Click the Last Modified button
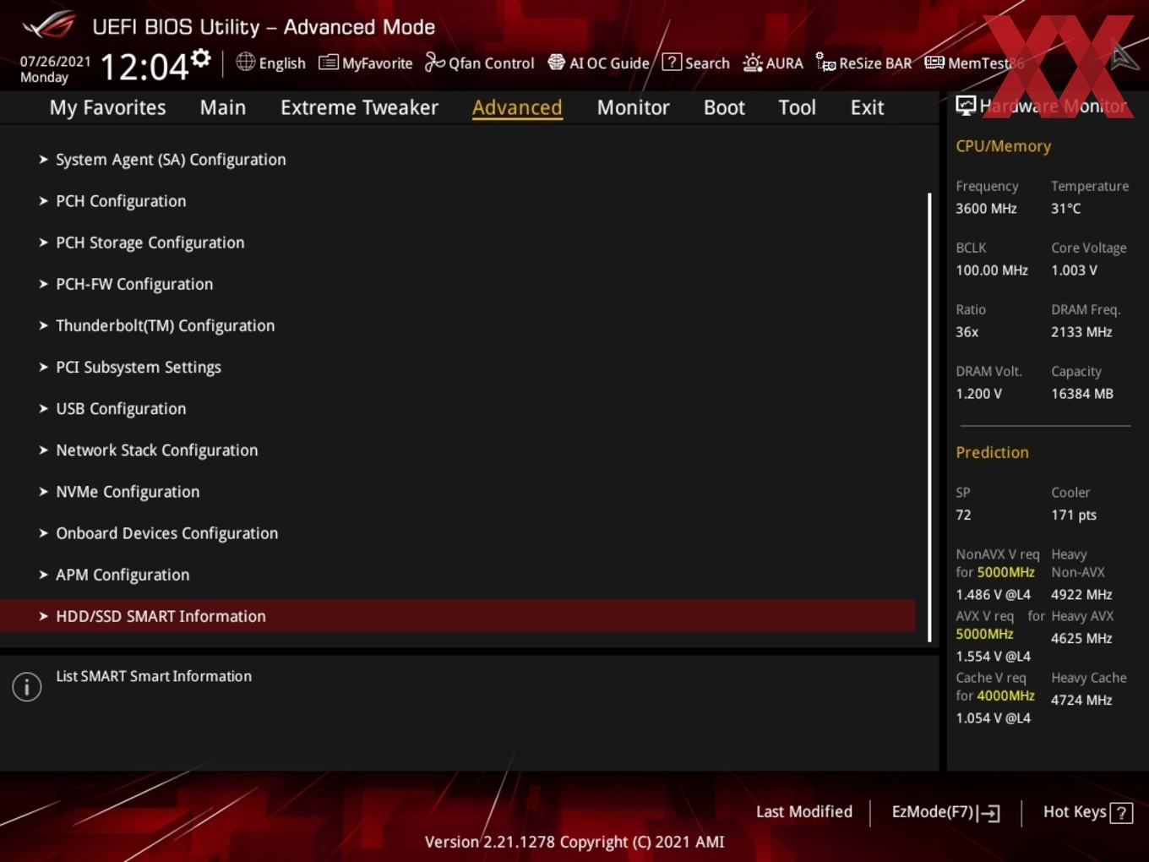 click(804, 811)
